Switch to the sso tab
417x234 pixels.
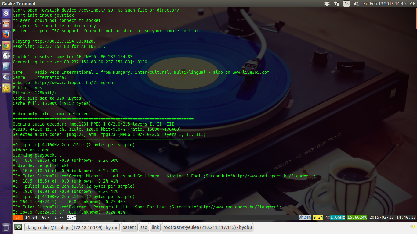(x=143, y=227)
